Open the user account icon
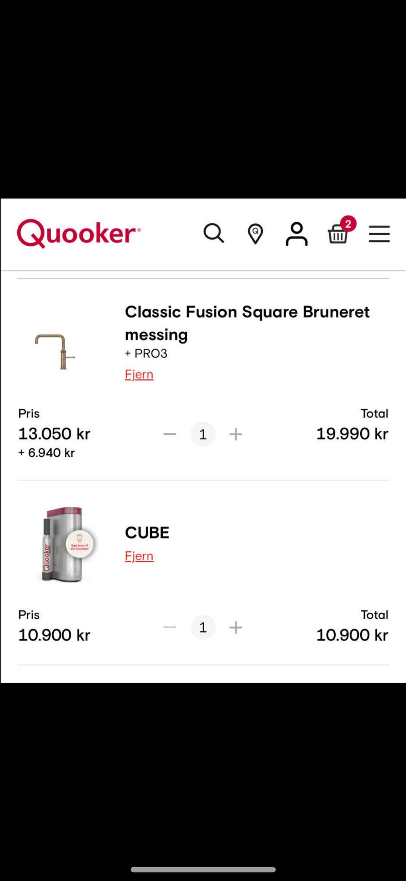 click(x=296, y=234)
